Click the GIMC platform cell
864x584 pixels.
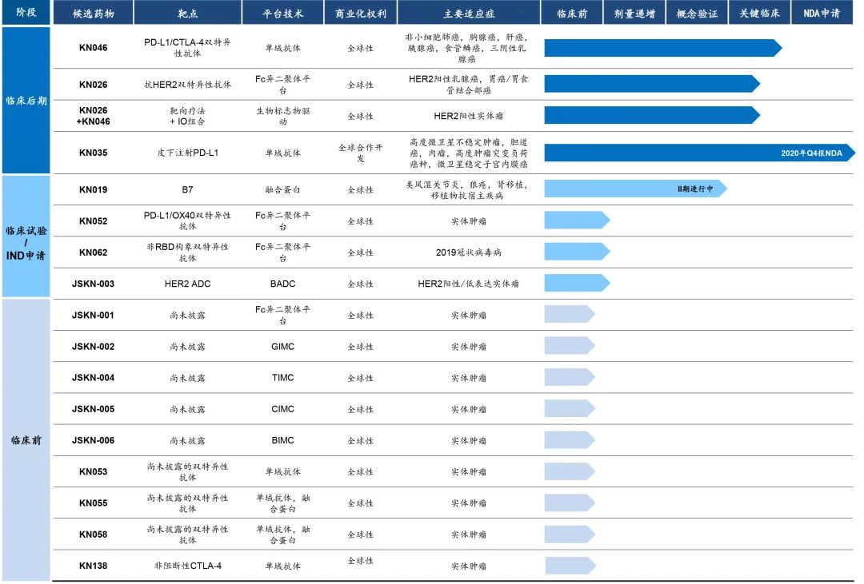click(x=282, y=347)
